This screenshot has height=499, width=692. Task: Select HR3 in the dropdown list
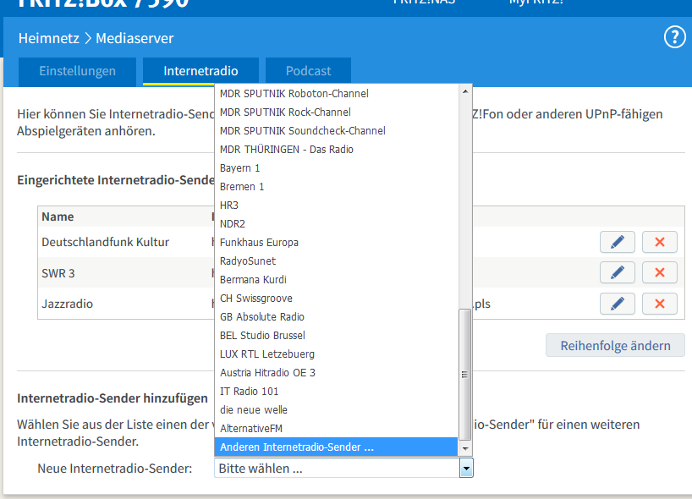pos(337,206)
